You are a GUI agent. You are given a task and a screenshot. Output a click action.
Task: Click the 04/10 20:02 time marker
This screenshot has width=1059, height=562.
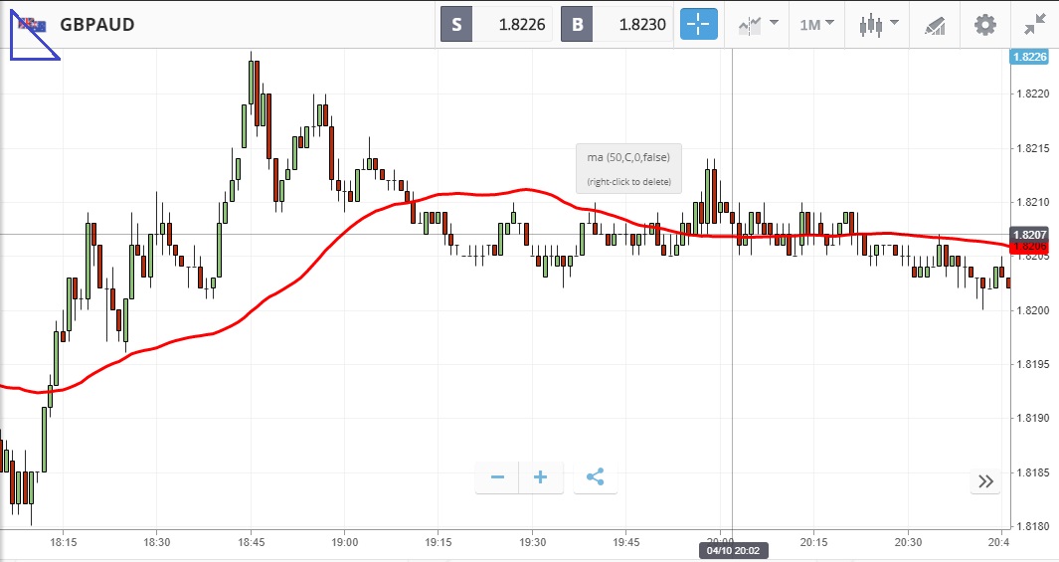coord(734,550)
